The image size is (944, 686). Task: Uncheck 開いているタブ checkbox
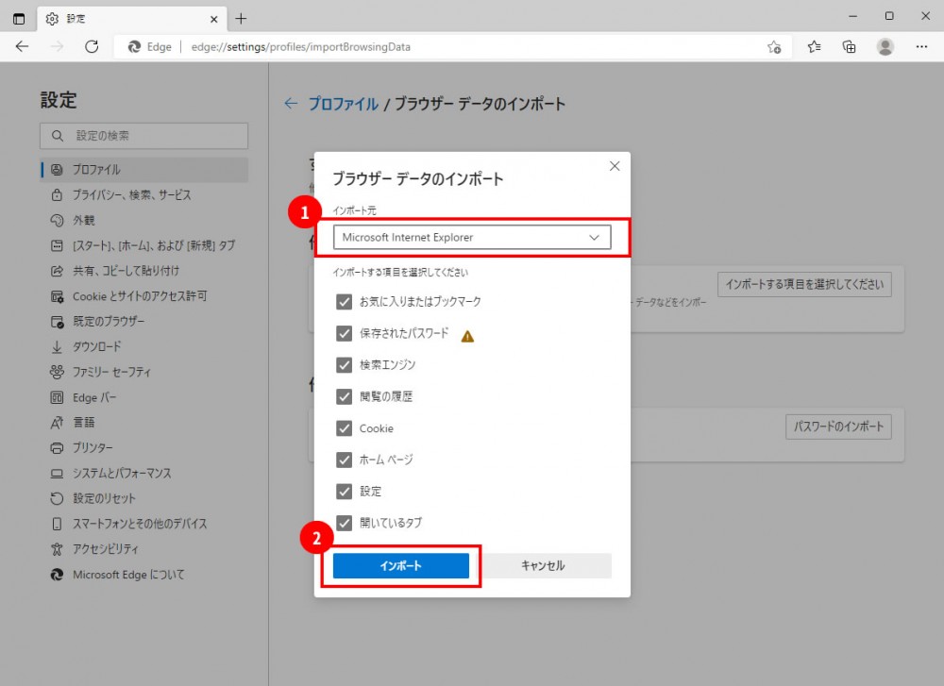344,523
